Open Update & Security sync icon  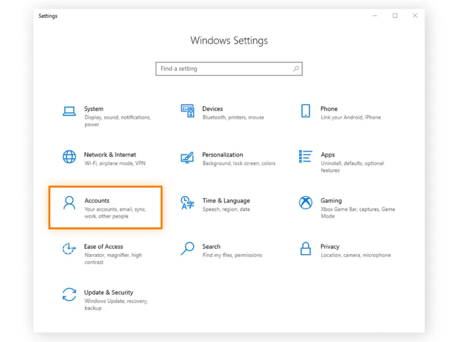click(69, 295)
